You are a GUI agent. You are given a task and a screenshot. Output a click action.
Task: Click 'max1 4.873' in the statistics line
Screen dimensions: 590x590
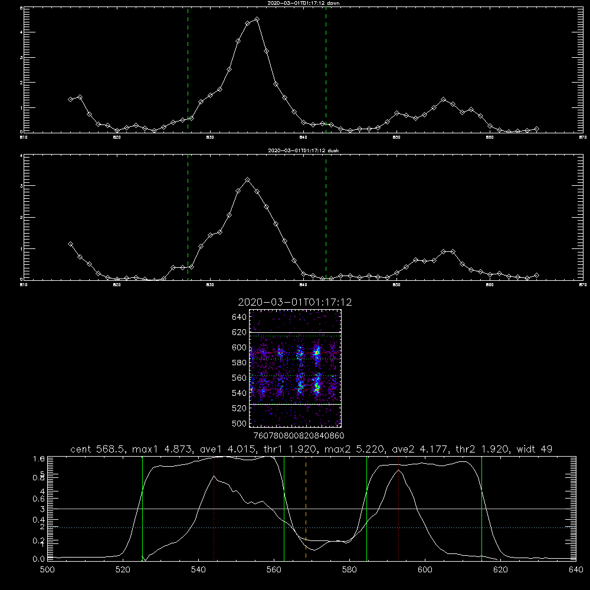coord(160,449)
